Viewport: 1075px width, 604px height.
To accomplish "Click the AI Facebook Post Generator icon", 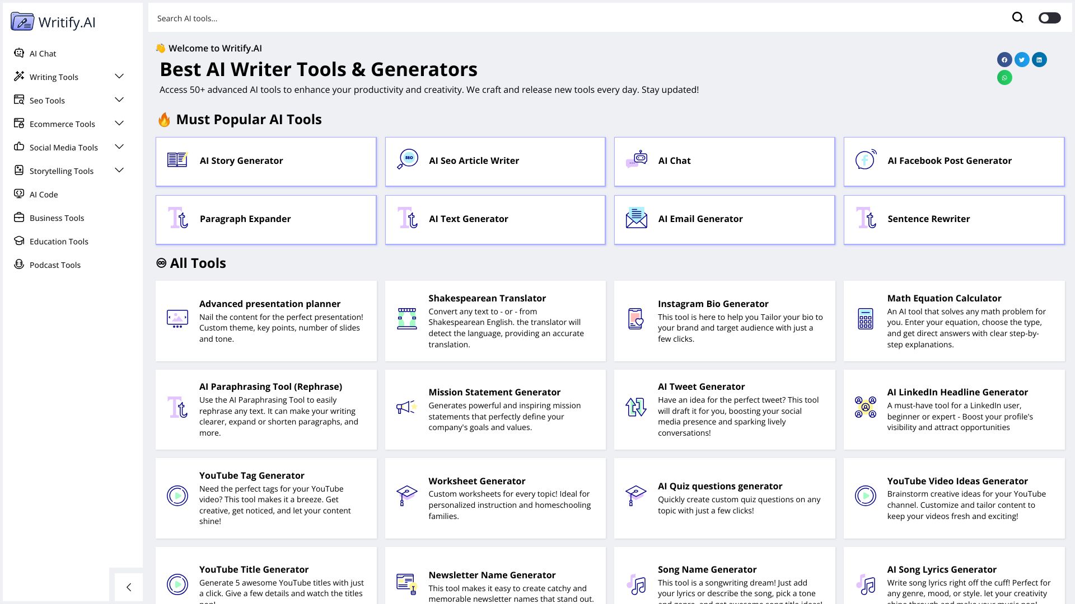I will [x=864, y=161].
